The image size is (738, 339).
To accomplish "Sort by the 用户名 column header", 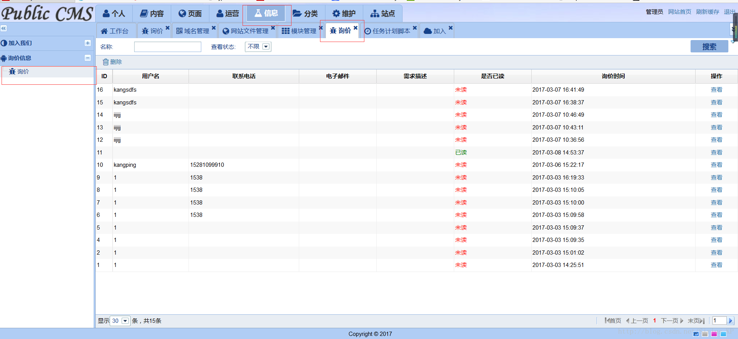I will click(x=150, y=76).
